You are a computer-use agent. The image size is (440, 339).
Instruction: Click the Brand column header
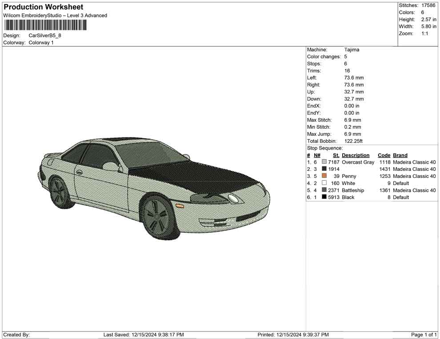(x=400, y=155)
